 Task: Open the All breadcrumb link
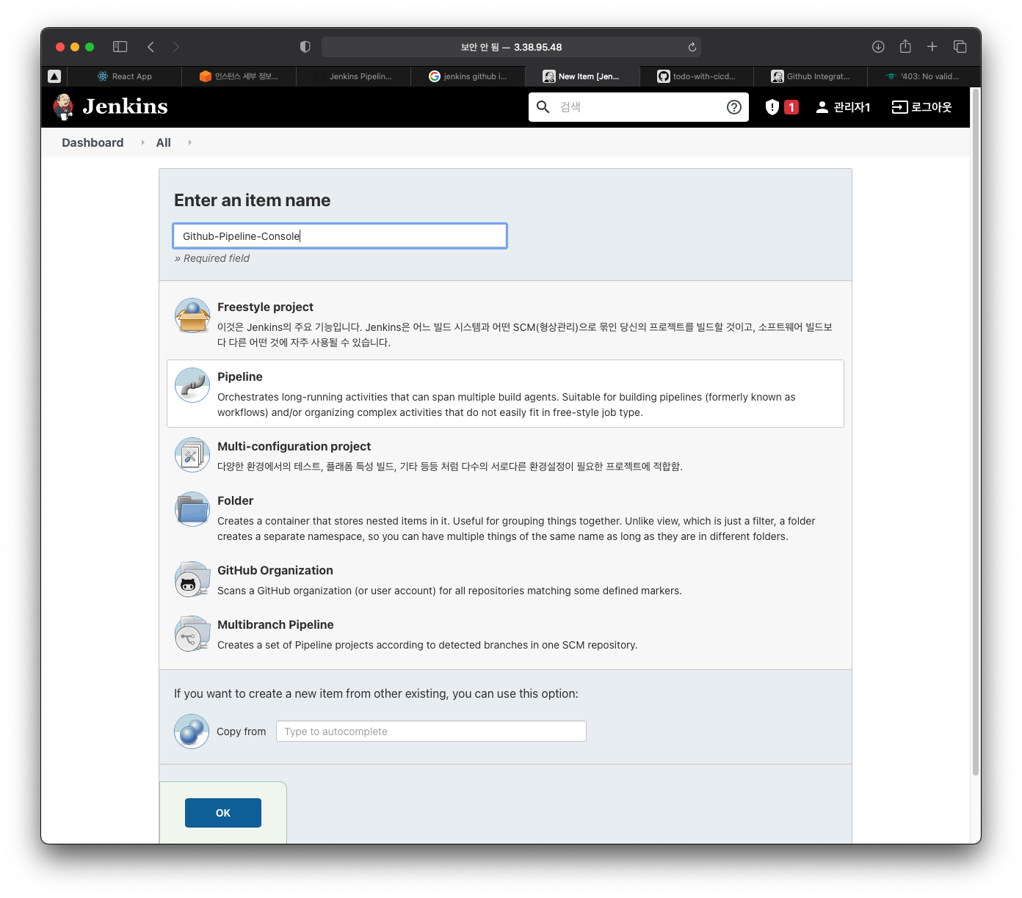tap(164, 142)
